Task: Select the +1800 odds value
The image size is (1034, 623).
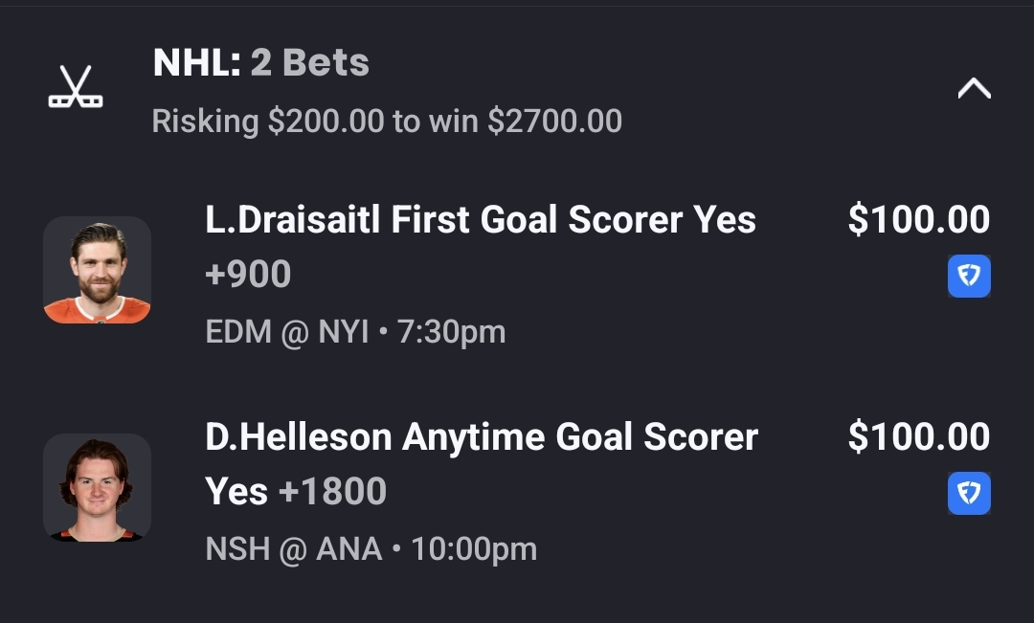Action: [x=332, y=492]
